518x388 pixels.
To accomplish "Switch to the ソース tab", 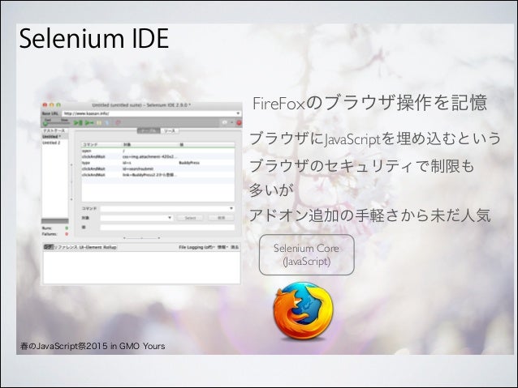I will tap(170, 131).
